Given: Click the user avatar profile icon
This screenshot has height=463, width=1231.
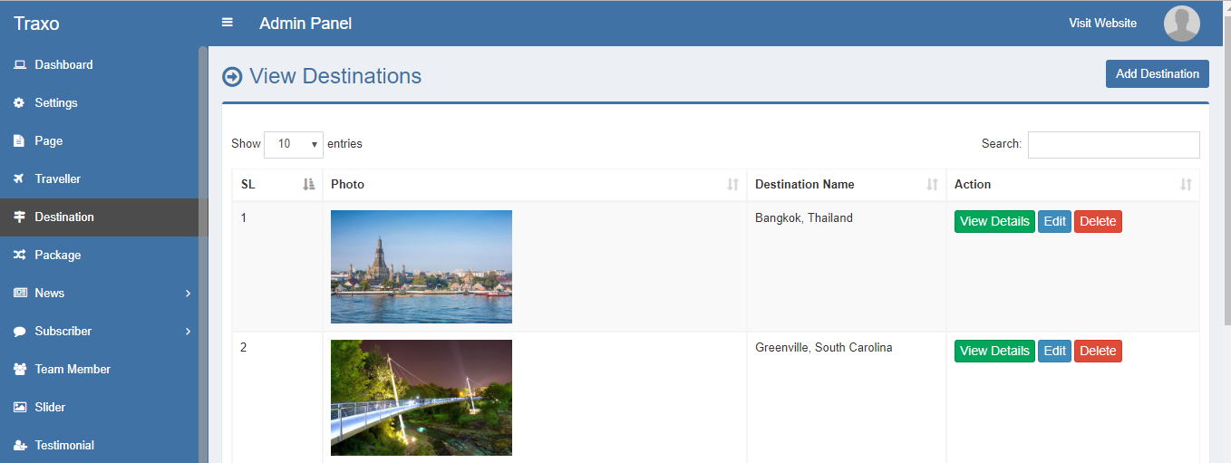Looking at the screenshot, I should click(x=1181, y=24).
